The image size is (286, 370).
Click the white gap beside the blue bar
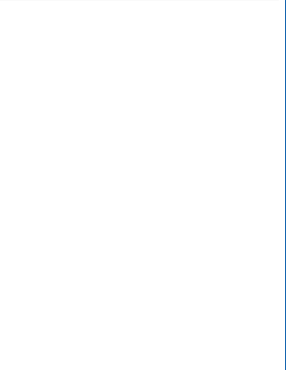click(282, 185)
